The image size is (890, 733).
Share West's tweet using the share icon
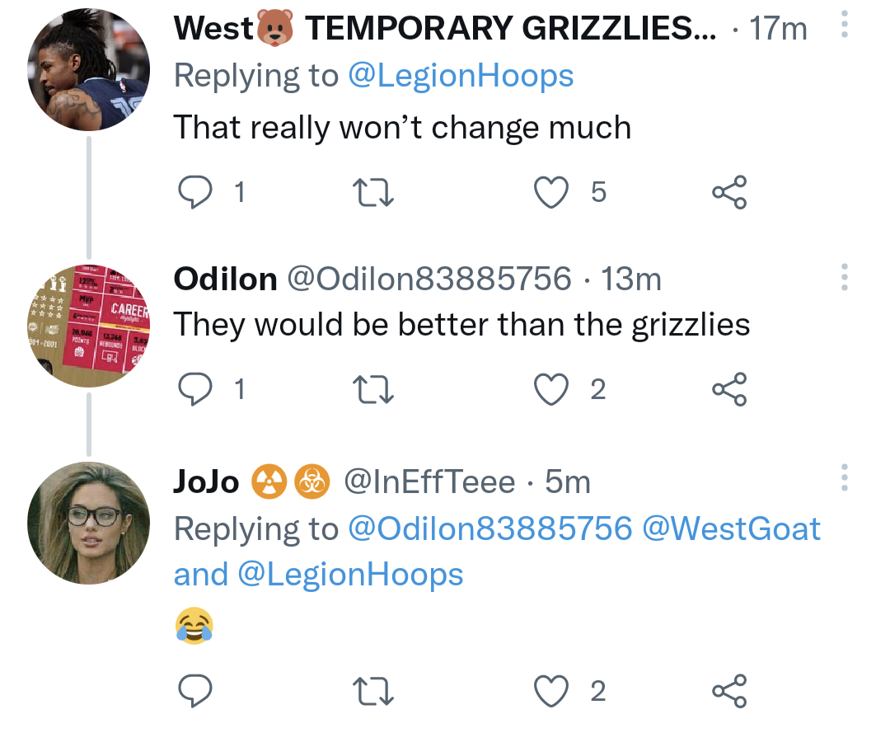click(x=728, y=191)
